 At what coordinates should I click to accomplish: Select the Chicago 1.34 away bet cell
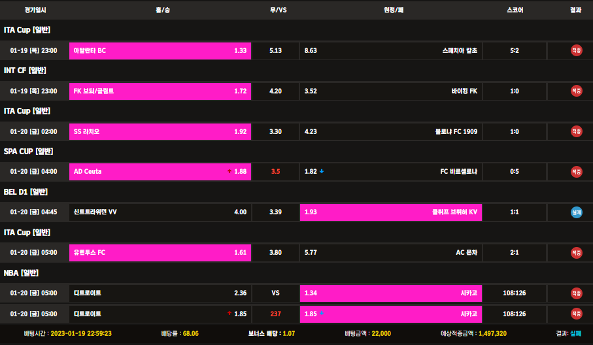391,293
